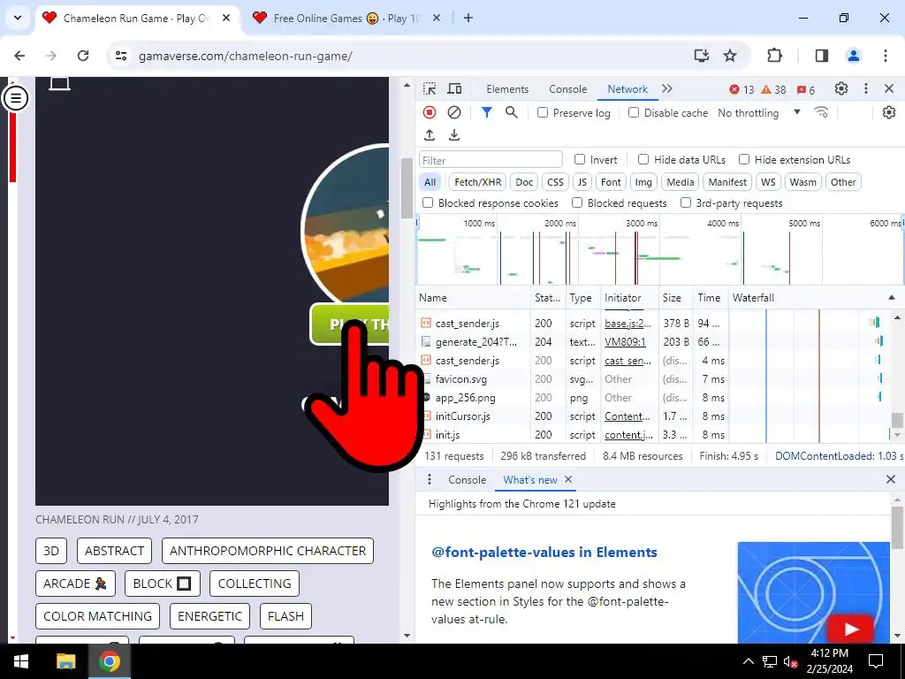Image resolution: width=905 pixels, height=679 pixels.
Task: Stop recording network log
Action: pyautogui.click(x=430, y=112)
